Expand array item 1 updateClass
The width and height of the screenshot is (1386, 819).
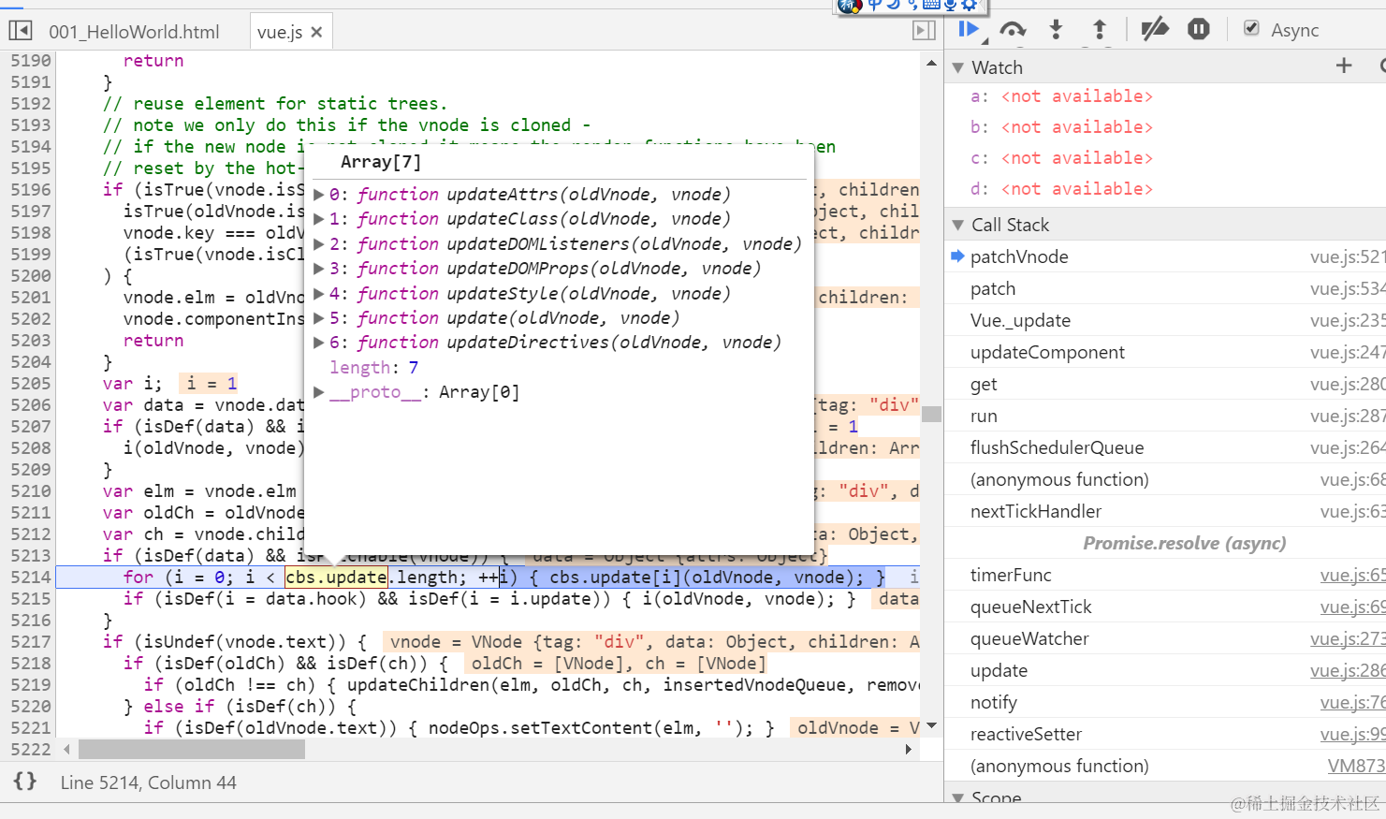click(319, 219)
